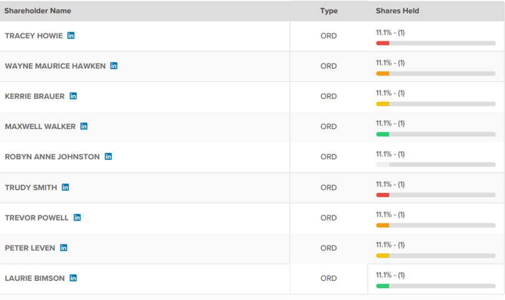Click the Shares Held column header
The width and height of the screenshot is (505, 300).
pos(398,11)
